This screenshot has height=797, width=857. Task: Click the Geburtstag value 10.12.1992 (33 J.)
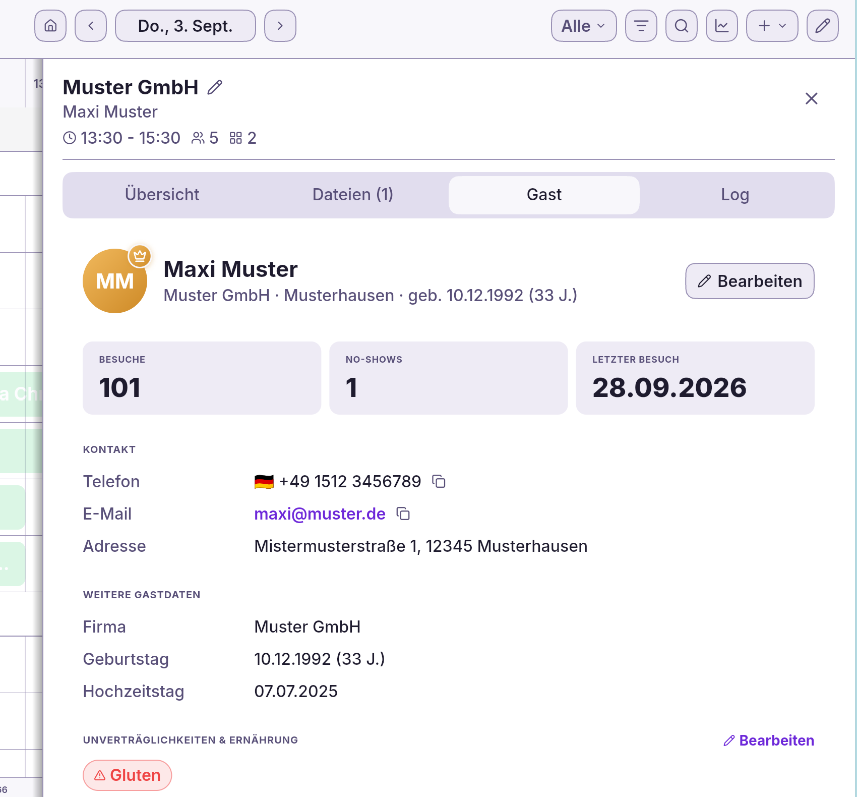tap(320, 659)
